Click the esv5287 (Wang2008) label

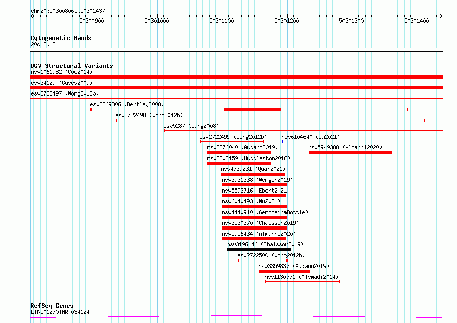191,126
